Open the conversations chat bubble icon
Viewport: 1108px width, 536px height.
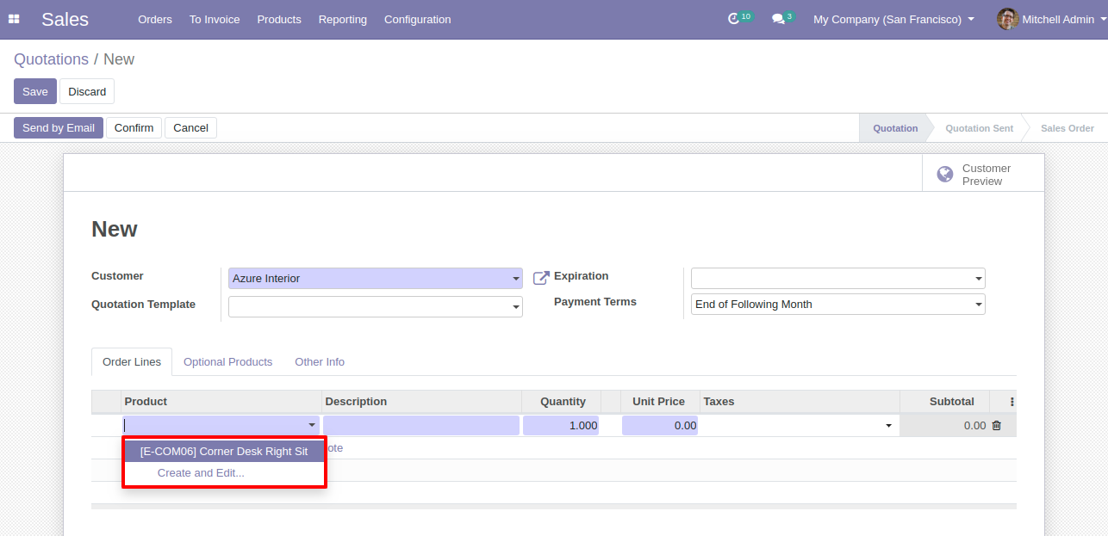pos(778,19)
